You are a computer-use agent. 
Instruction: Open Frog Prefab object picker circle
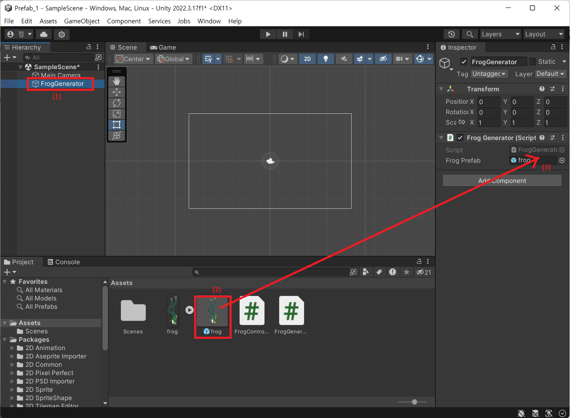coord(562,160)
